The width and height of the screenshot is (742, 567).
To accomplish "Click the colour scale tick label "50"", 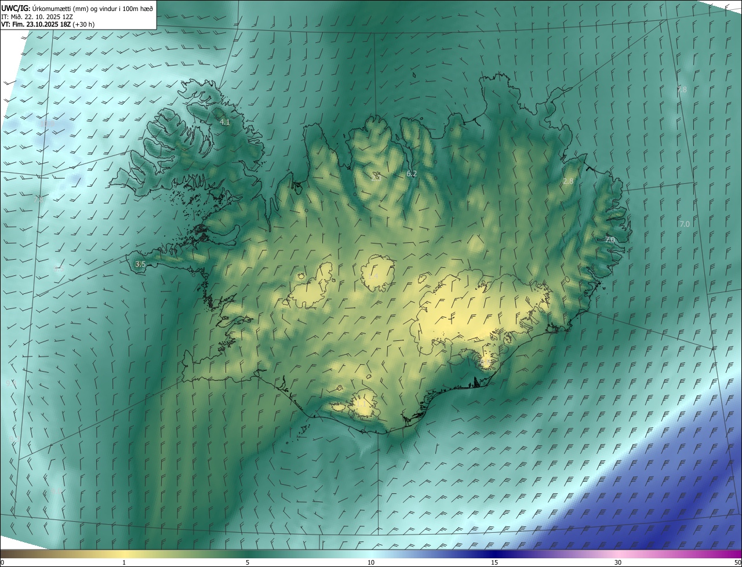I will pyautogui.click(x=738, y=562).
